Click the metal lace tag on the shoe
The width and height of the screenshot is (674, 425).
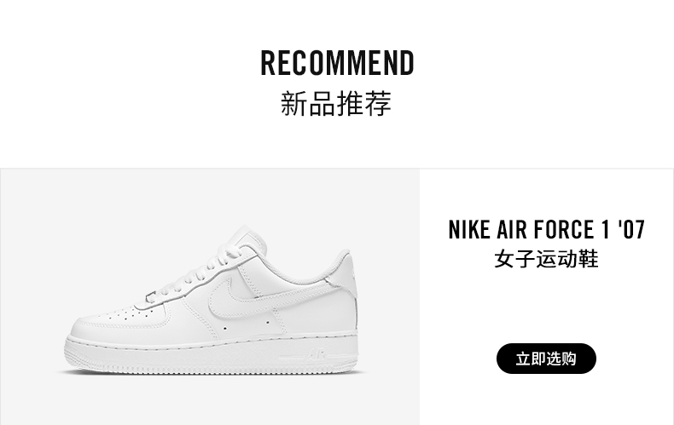[150, 296]
